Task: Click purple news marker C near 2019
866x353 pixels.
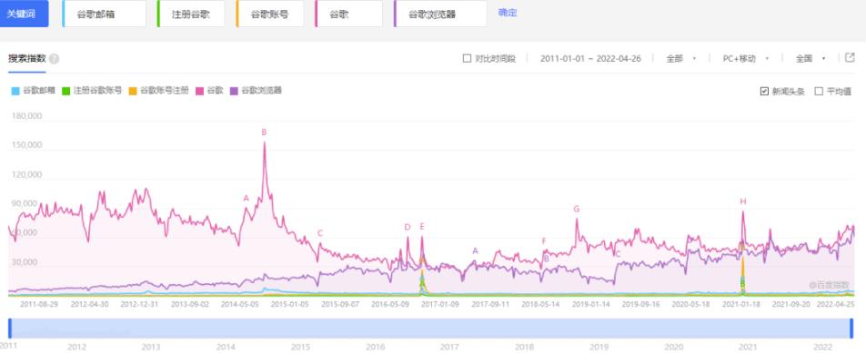Action: point(618,254)
